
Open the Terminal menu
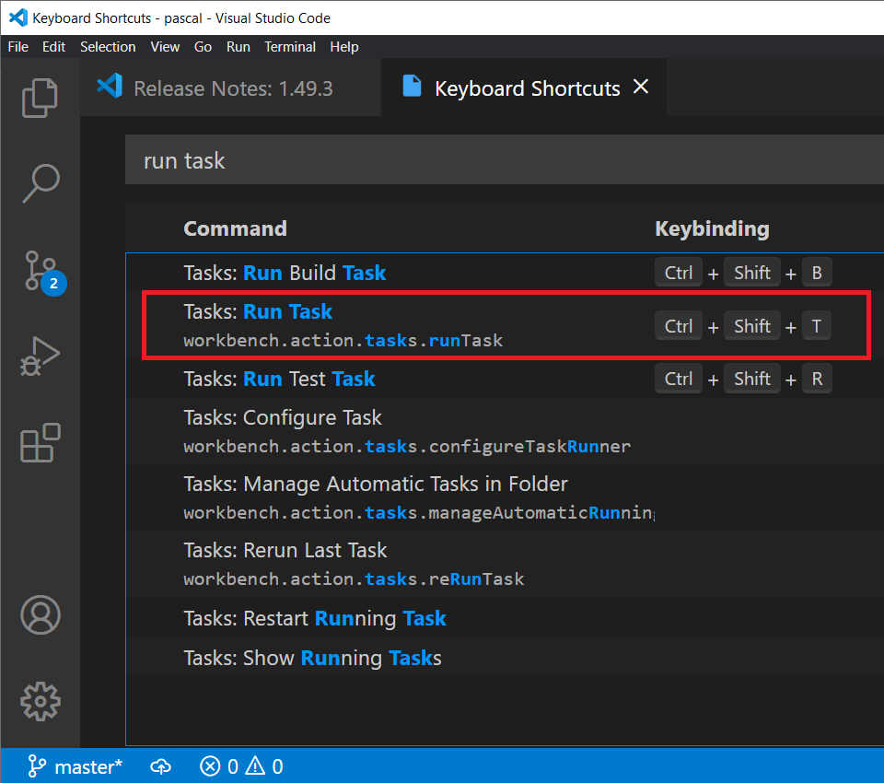290,47
